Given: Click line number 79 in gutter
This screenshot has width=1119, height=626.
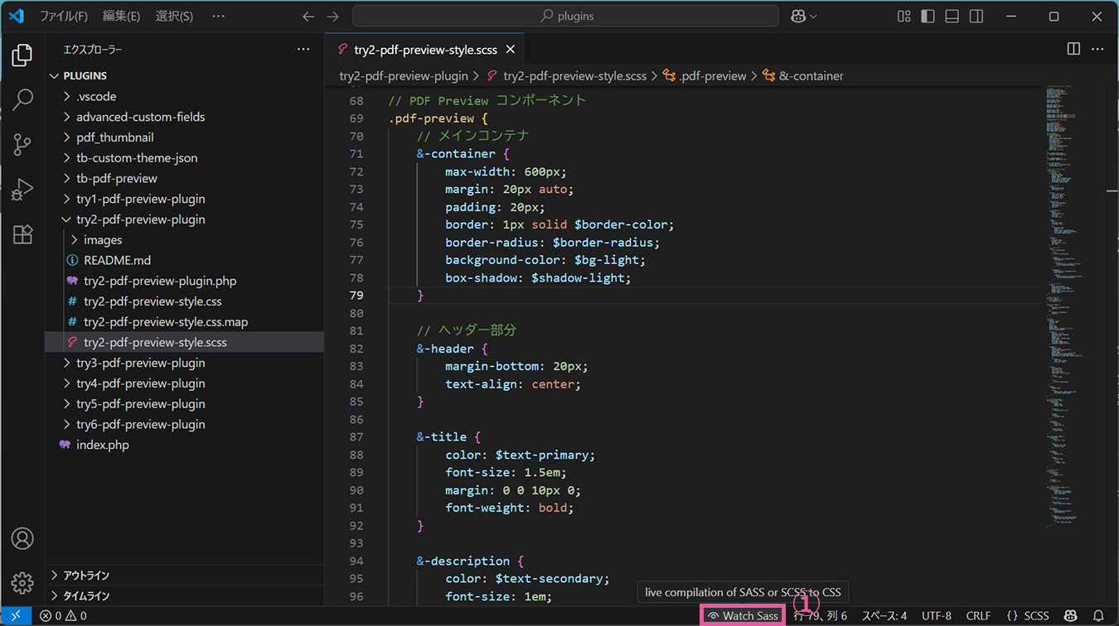Looking at the screenshot, I should click(x=356, y=295).
